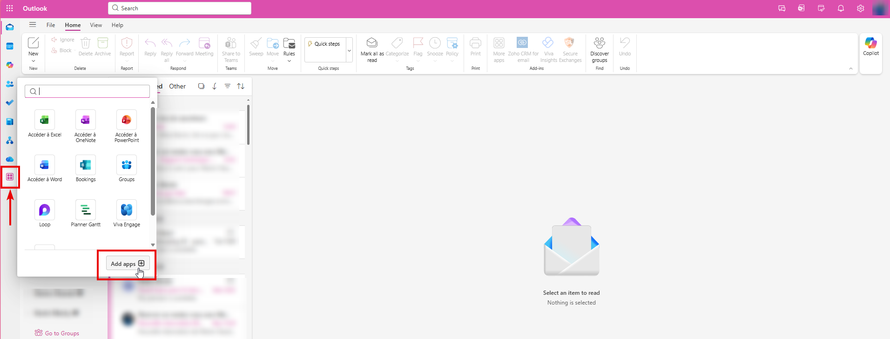
Task: Open People in the left sidebar
Action: (x=10, y=84)
